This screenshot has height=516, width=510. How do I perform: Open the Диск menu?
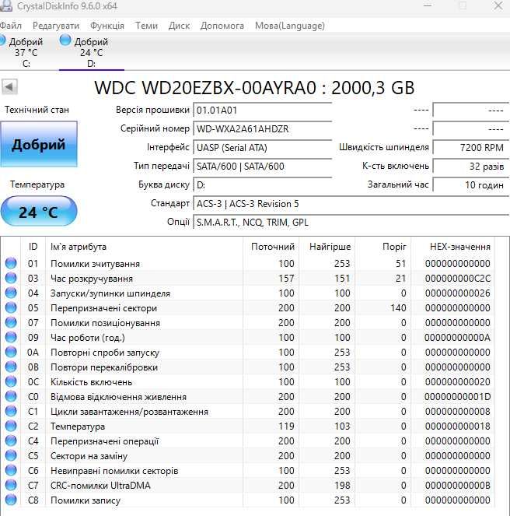click(179, 26)
